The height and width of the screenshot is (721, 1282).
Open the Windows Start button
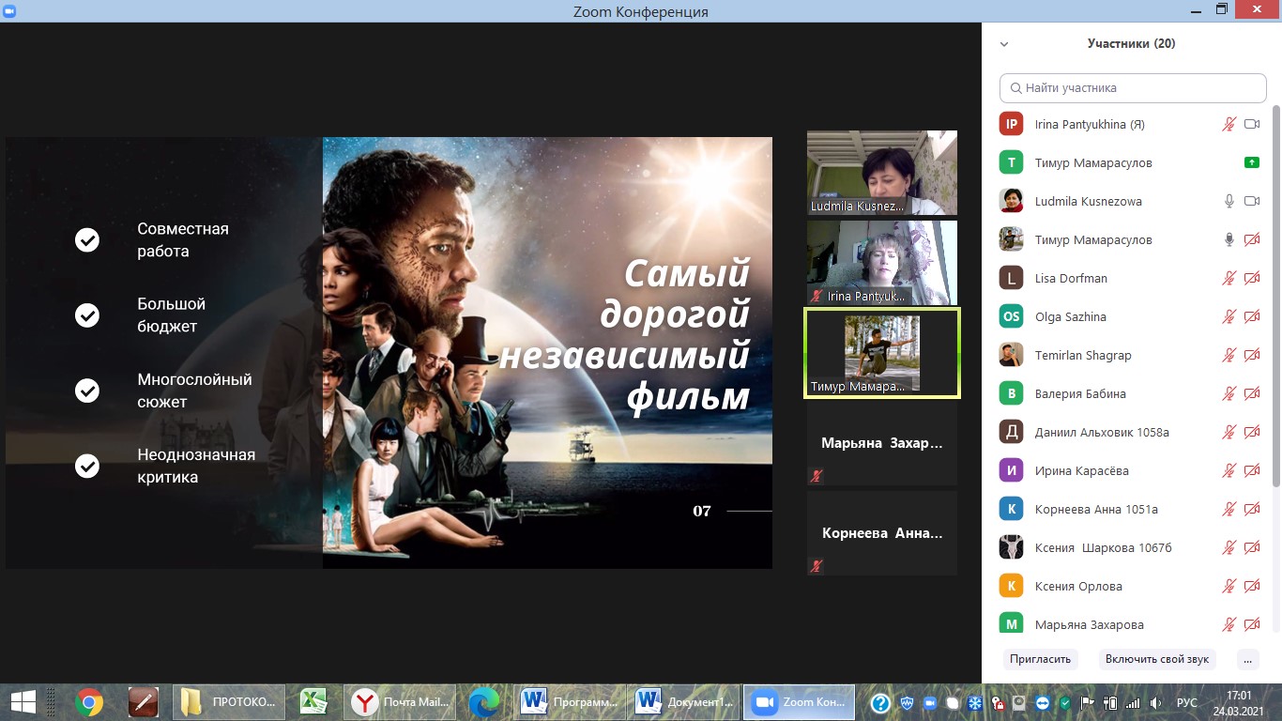click(23, 701)
